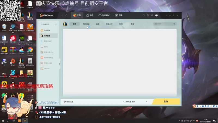This screenshot has width=218, height=123.
Task: Open GeForce Experience desktop icon
Action: 22,40
